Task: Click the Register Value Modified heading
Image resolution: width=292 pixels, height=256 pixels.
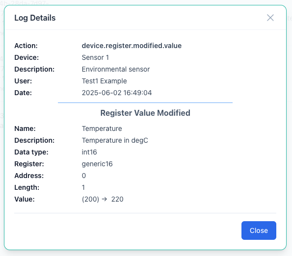Action: (145, 113)
